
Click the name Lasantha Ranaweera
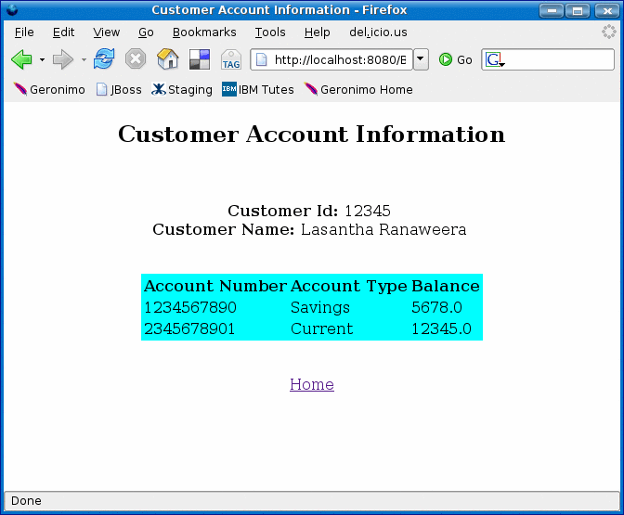pos(383,229)
